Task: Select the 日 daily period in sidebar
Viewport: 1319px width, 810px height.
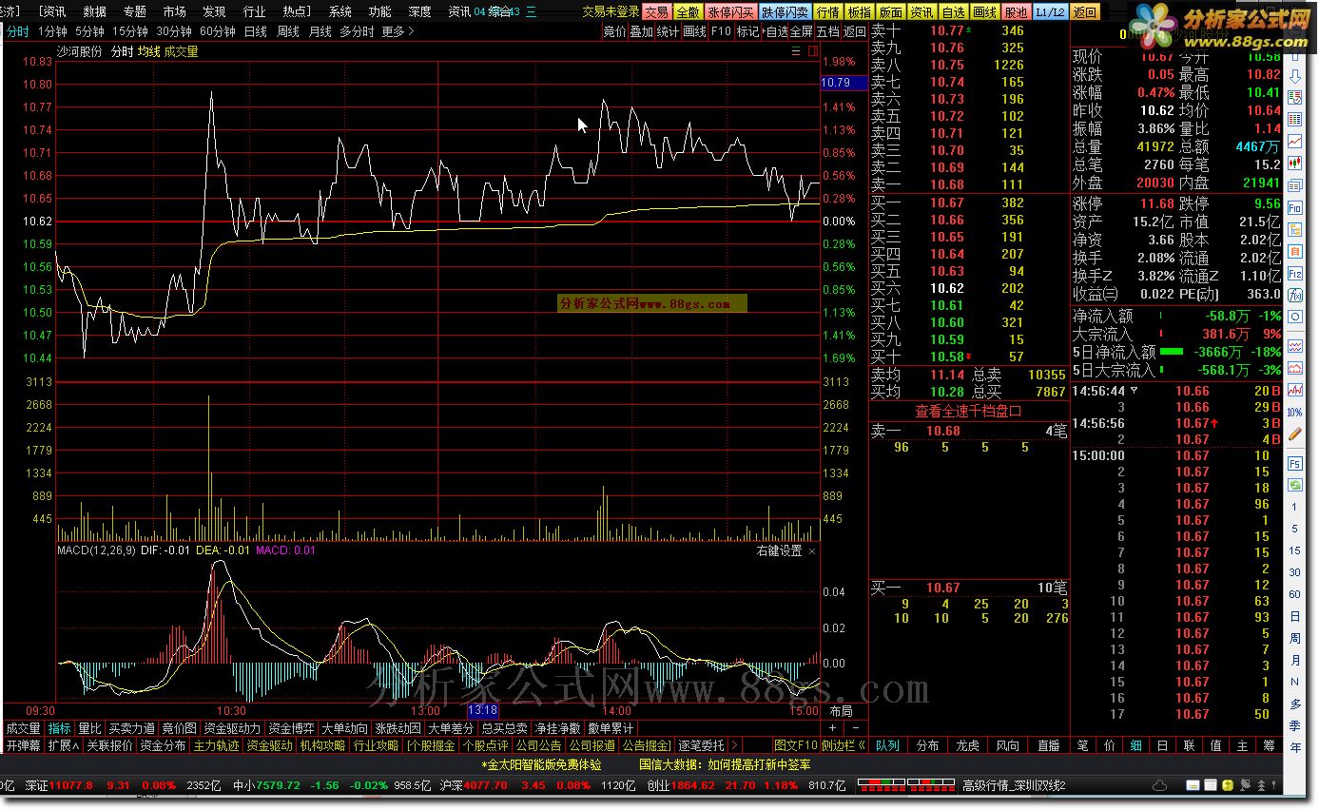Action: point(1295,616)
